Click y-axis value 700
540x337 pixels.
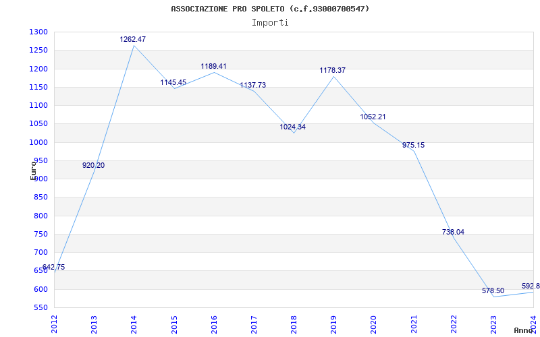tap(40, 252)
